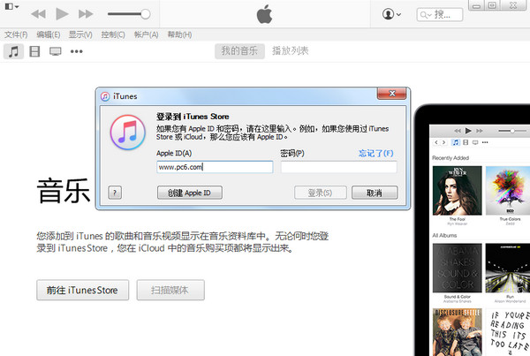Open the 帐户(A) menu
The width and height of the screenshot is (530, 356).
[x=145, y=34]
